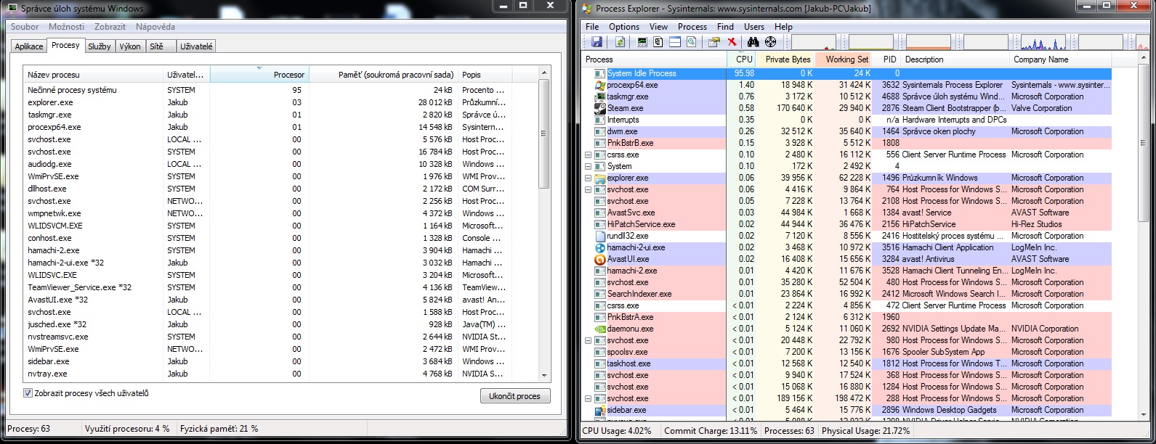Image resolution: width=1156 pixels, height=444 pixels.
Task: Click Task Manager list scrollbar up arrow
Action: click(x=544, y=73)
